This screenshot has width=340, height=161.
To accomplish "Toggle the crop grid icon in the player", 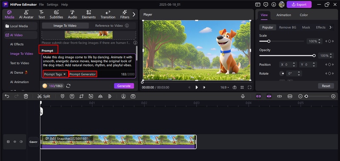I will [x=242, y=87].
